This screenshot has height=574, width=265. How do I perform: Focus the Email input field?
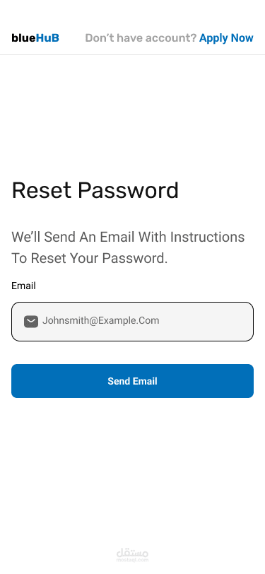133,322
